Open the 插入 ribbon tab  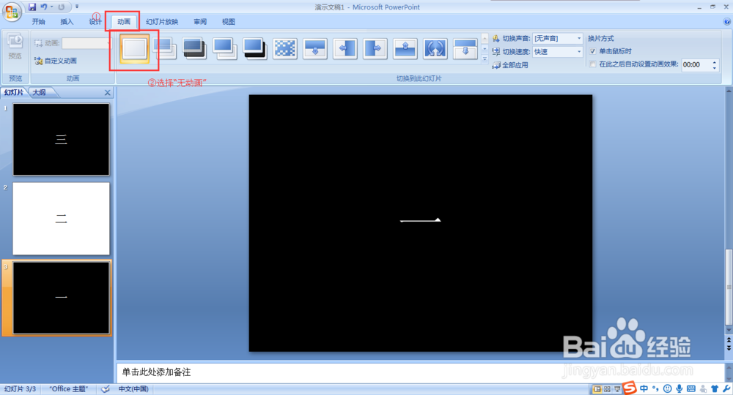click(x=67, y=21)
